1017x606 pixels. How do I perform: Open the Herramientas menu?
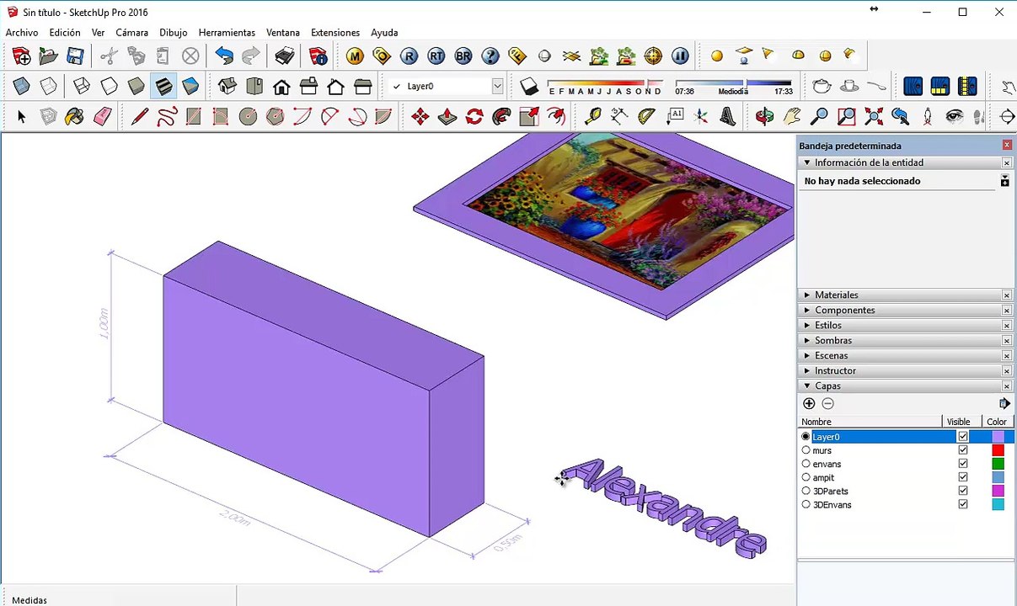pyautogui.click(x=227, y=33)
